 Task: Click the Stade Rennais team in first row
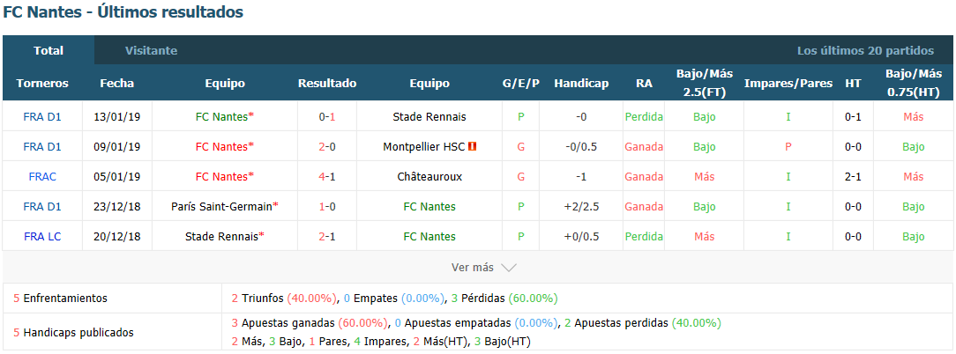[429, 117]
